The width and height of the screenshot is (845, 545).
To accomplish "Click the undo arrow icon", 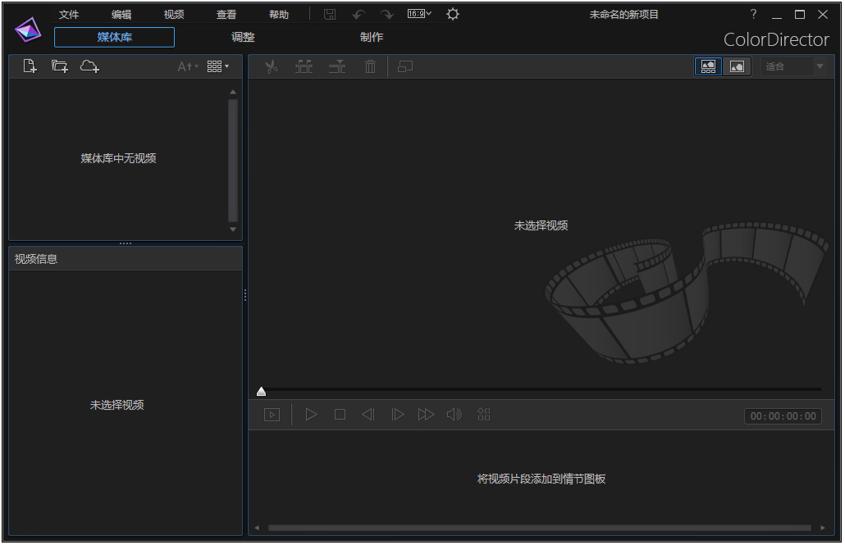I will pyautogui.click(x=359, y=14).
